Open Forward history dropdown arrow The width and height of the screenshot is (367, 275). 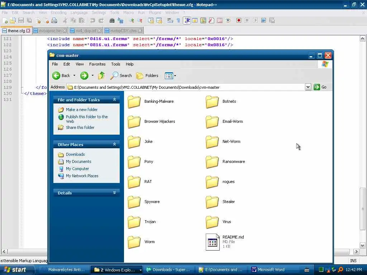(x=92, y=76)
